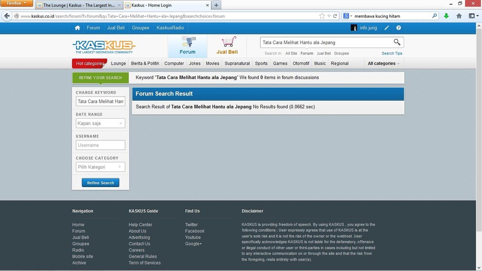Viewport: 482px width, 271px height.
Task: Go back with the browser back arrow
Action: click(6, 16)
